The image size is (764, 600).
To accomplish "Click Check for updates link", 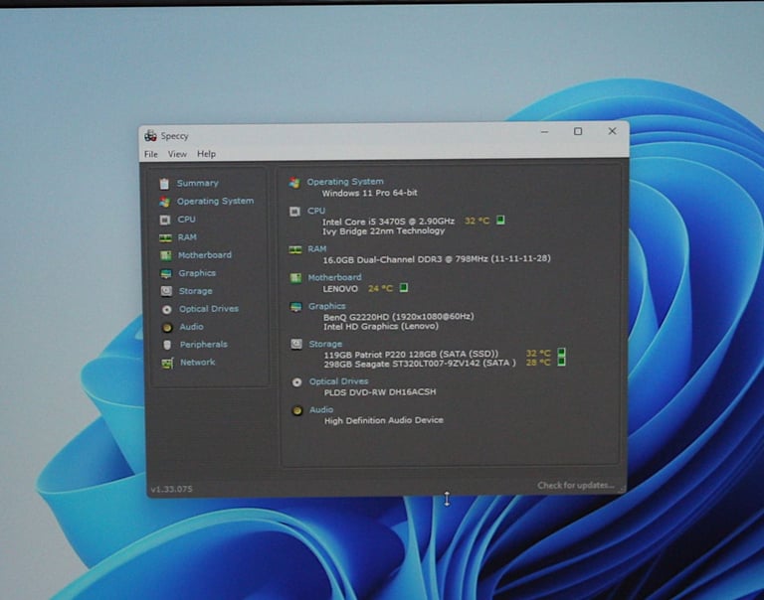I will [x=575, y=485].
